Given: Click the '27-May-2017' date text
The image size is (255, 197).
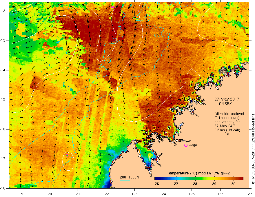Looking at the screenshot, I should pyautogui.click(x=227, y=99).
